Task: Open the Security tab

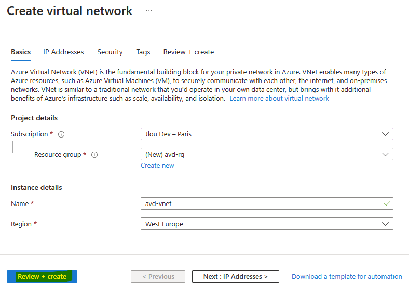Action: [x=110, y=52]
